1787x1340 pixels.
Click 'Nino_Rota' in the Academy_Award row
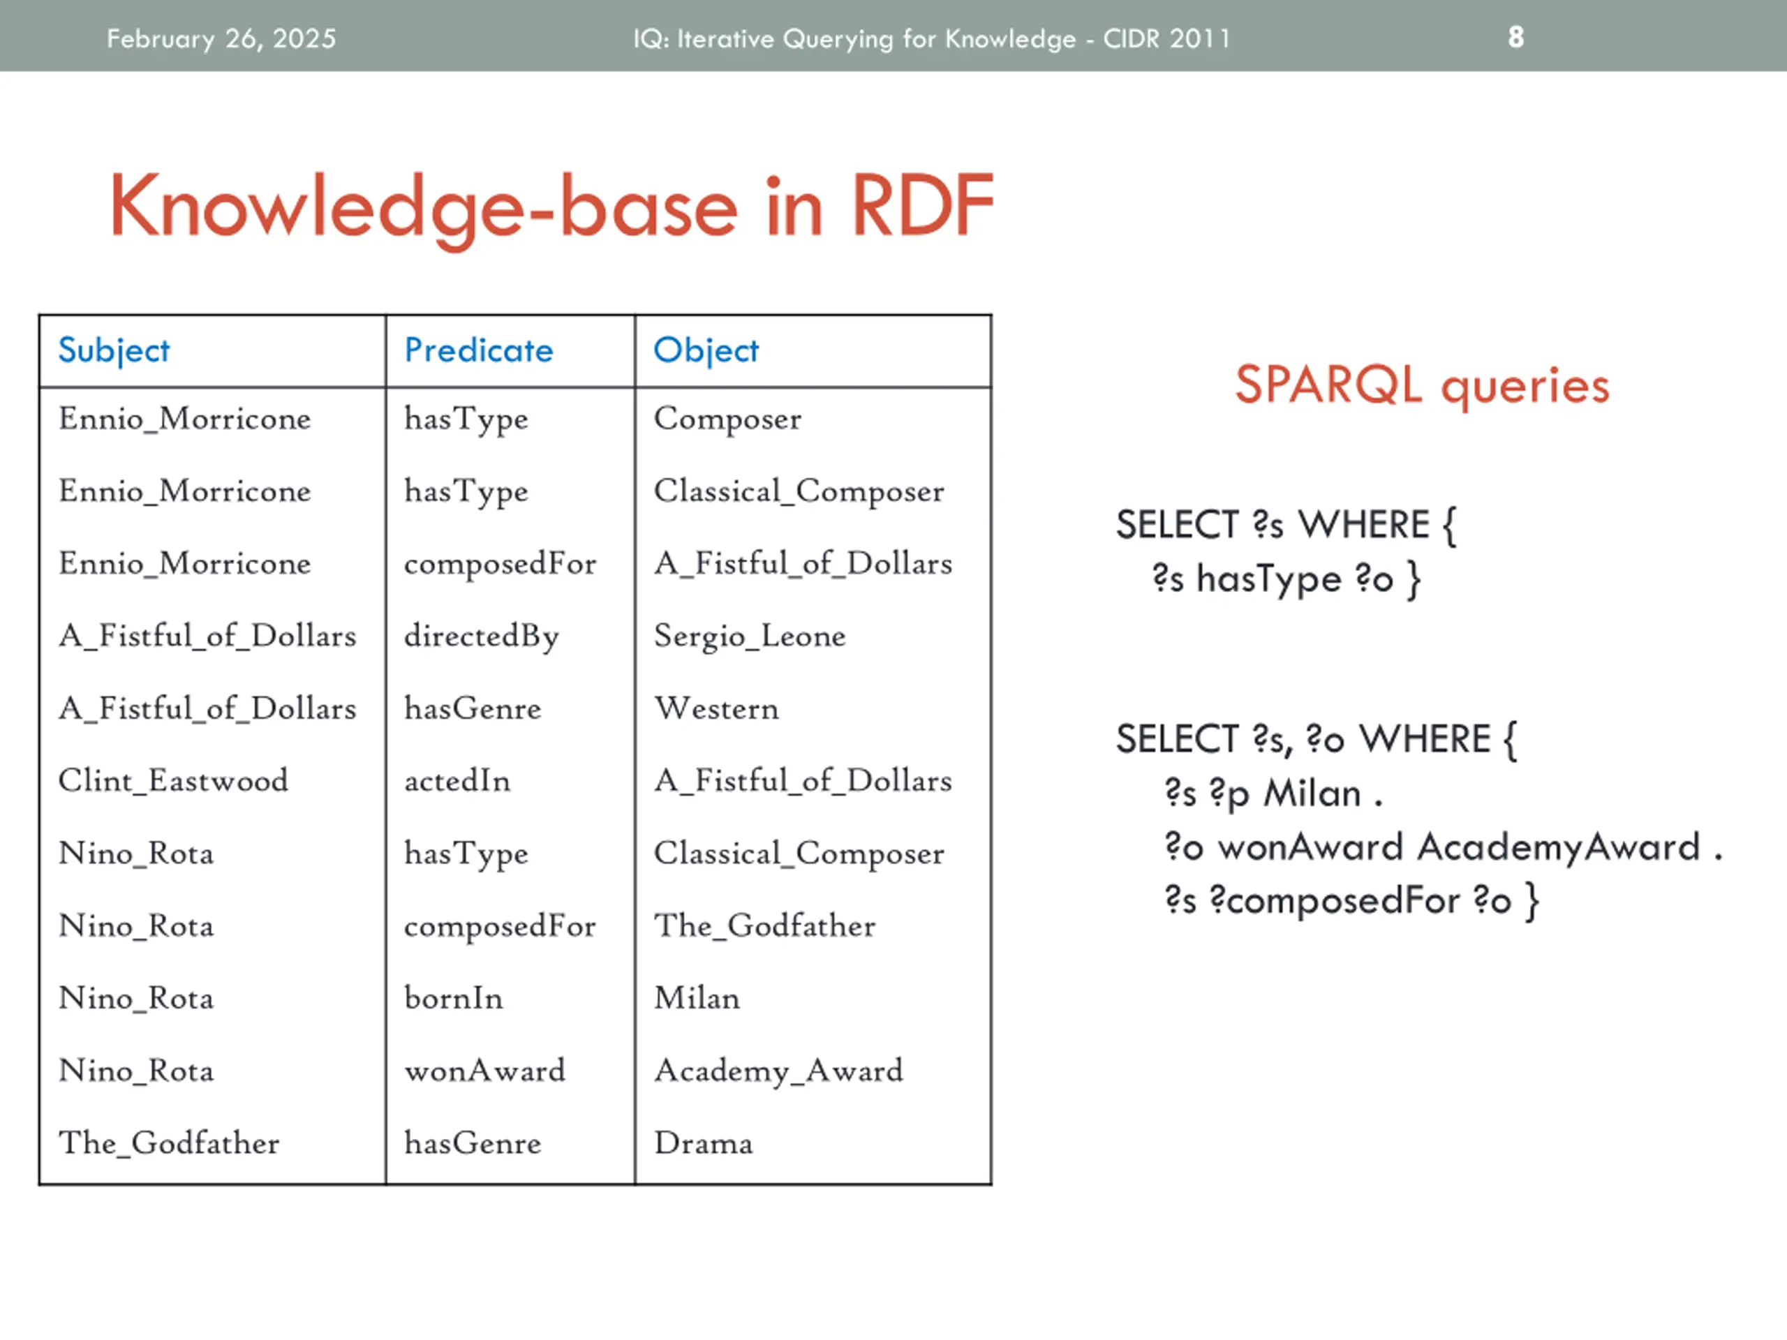click(135, 1071)
